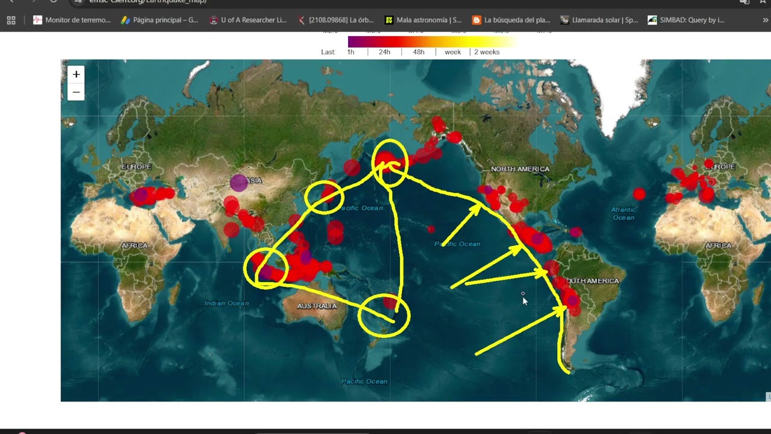Open the Monitor de terremo... bookmark
The height and width of the screenshot is (434, 771).
pyautogui.click(x=72, y=20)
